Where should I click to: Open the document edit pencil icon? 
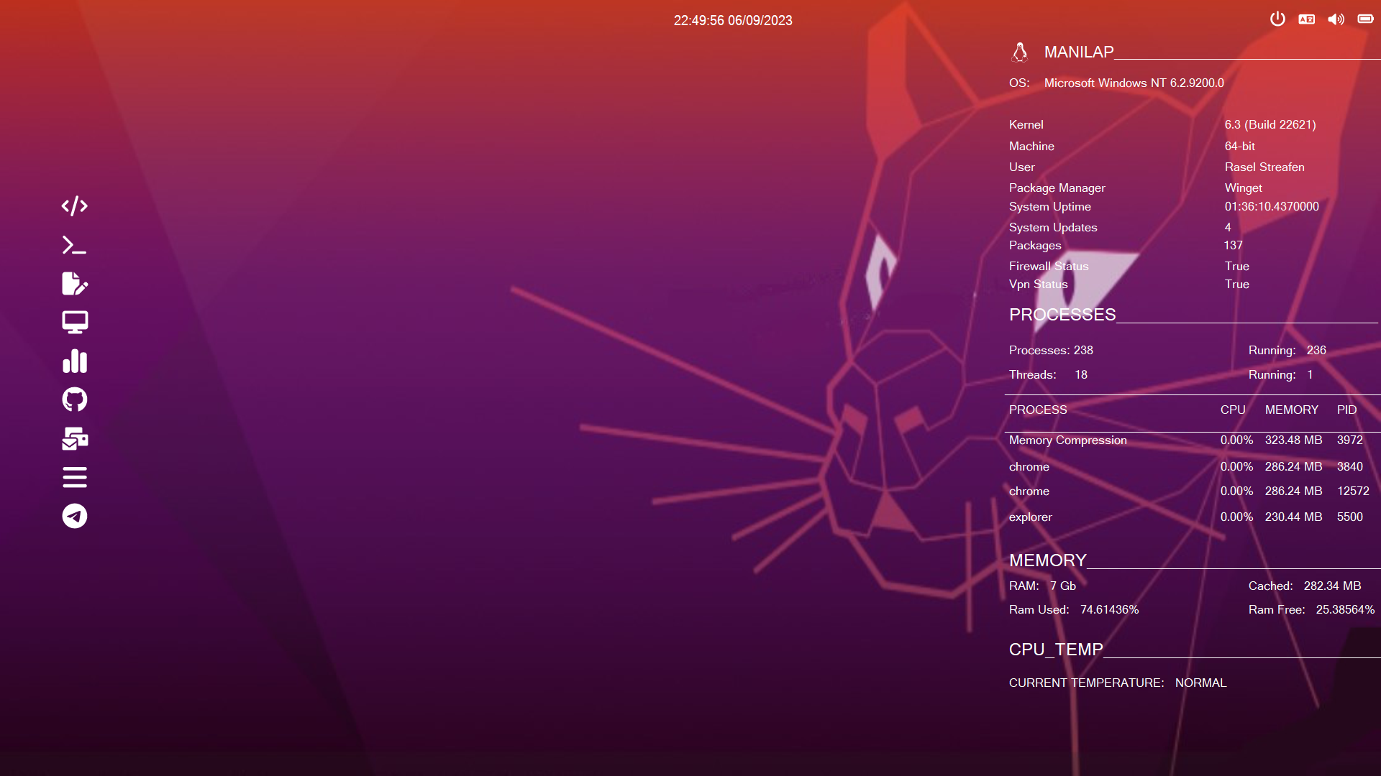click(x=75, y=284)
